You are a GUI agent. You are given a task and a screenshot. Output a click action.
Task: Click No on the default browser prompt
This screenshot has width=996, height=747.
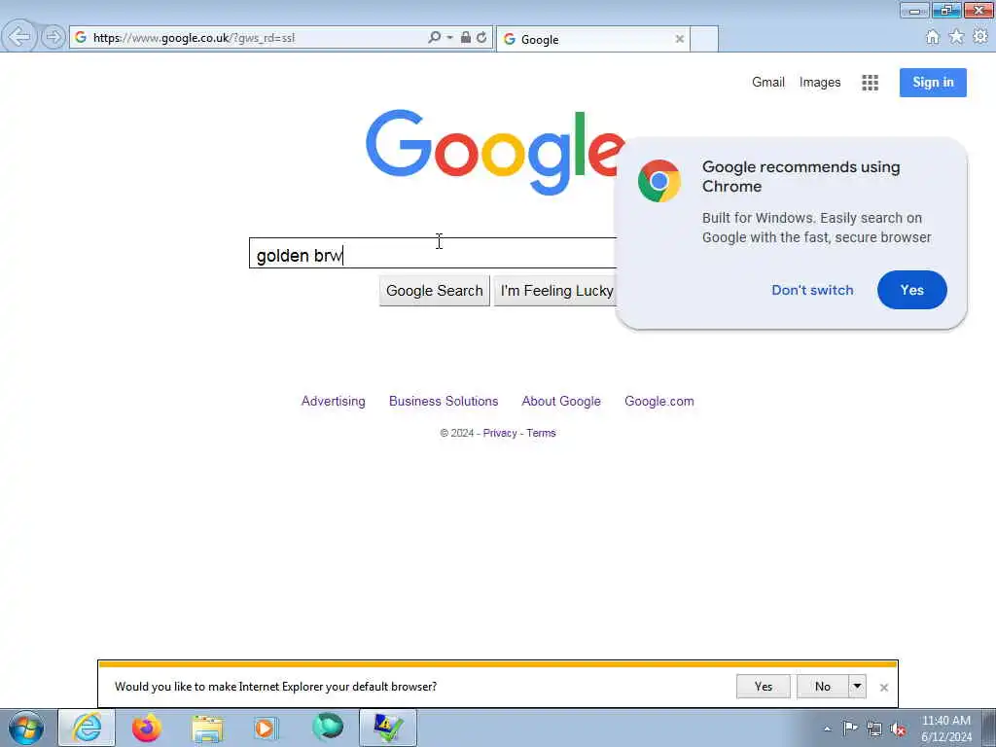pyautogui.click(x=823, y=687)
